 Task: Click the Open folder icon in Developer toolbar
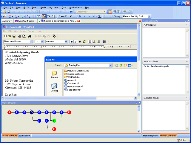point(4,12)
